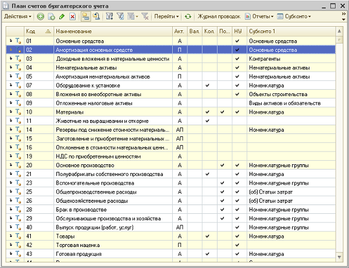Image resolution: width=349 pixels, height=268 pixels.
Task: Click the move-to-group folder arrow icon
Action: click(97, 16)
